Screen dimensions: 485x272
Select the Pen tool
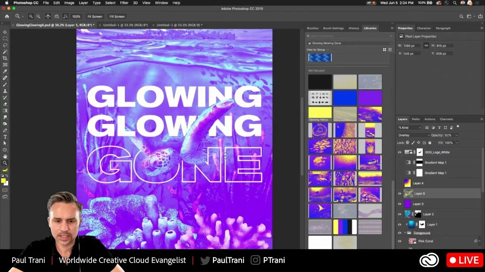point(5,130)
